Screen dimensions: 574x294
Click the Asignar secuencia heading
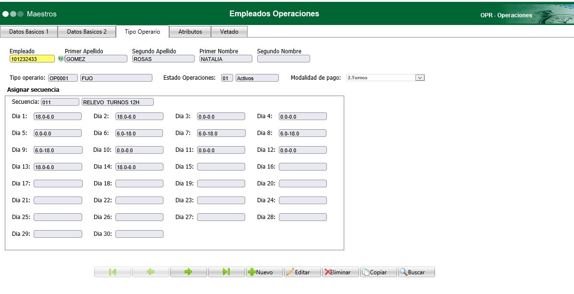point(33,89)
